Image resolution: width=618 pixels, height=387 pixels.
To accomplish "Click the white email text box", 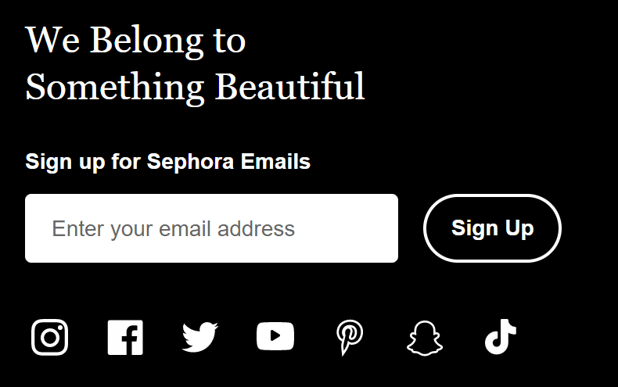I will (212, 228).
